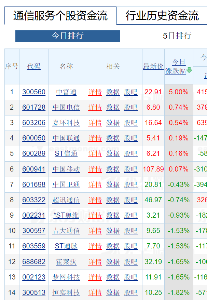Open stock name 中国电信
The height and width of the screenshot is (300, 207).
click(x=66, y=107)
